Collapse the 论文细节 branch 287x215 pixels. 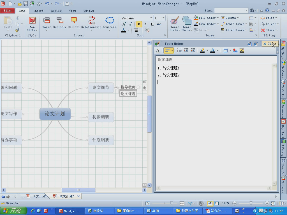click(x=116, y=88)
